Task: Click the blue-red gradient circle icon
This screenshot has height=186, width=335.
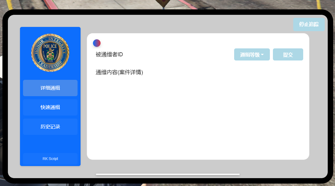Action: click(97, 43)
